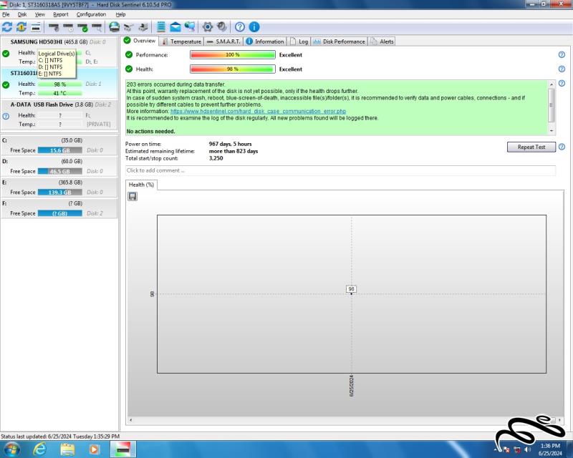Click the unknown-status question icon for A-DATA drive
This screenshot has width=573, height=458.
point(6,116)
